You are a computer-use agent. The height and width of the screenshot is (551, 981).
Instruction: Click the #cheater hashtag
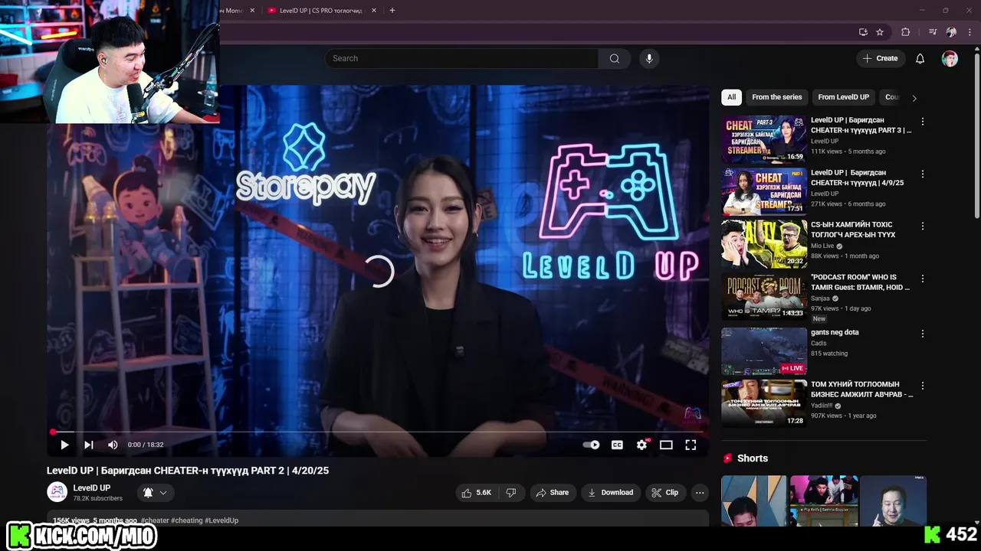[x=155, y=520]
